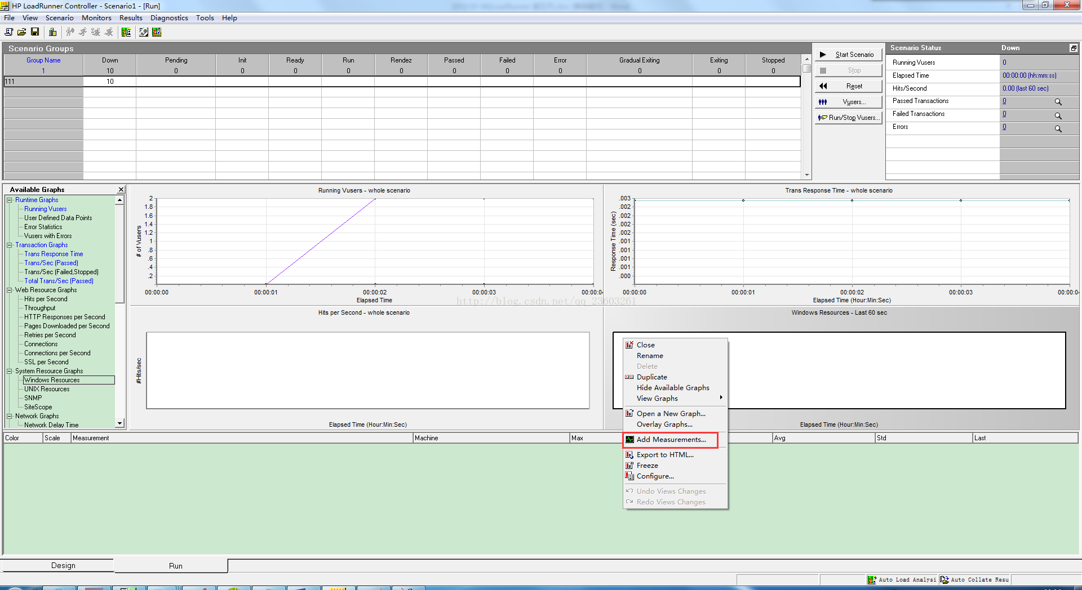Open the Diagnostics menu
Viewport: 1082px width, 590px height.
coord(169,18)
